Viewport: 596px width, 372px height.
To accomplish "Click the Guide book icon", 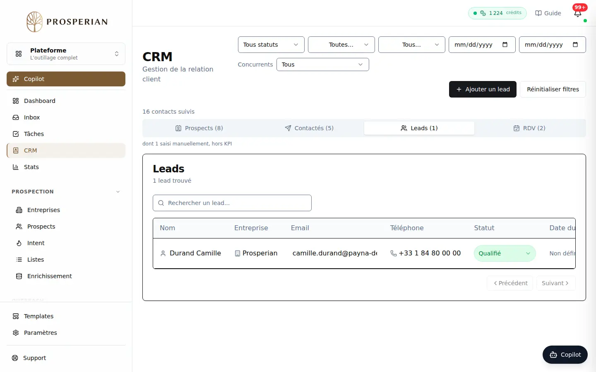I will (x=538, y=13).
